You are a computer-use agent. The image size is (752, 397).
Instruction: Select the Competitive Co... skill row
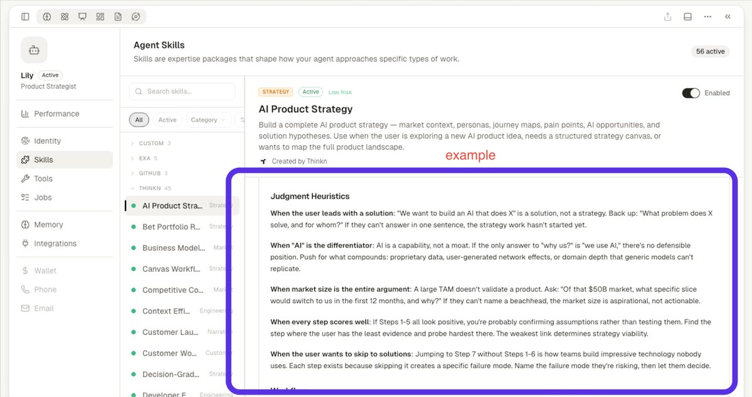183,290
